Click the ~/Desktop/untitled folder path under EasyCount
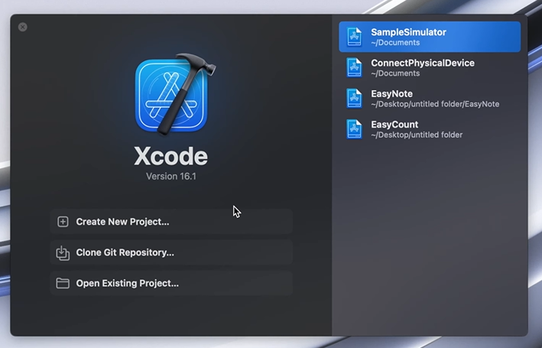542x348 pixels. coord(417,135)
